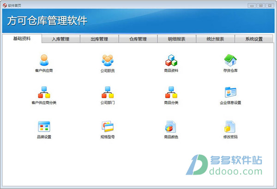Screen dimensions: 277x189
Task: Open the 规格型号 icon
Action: click(x=108, y=126)
